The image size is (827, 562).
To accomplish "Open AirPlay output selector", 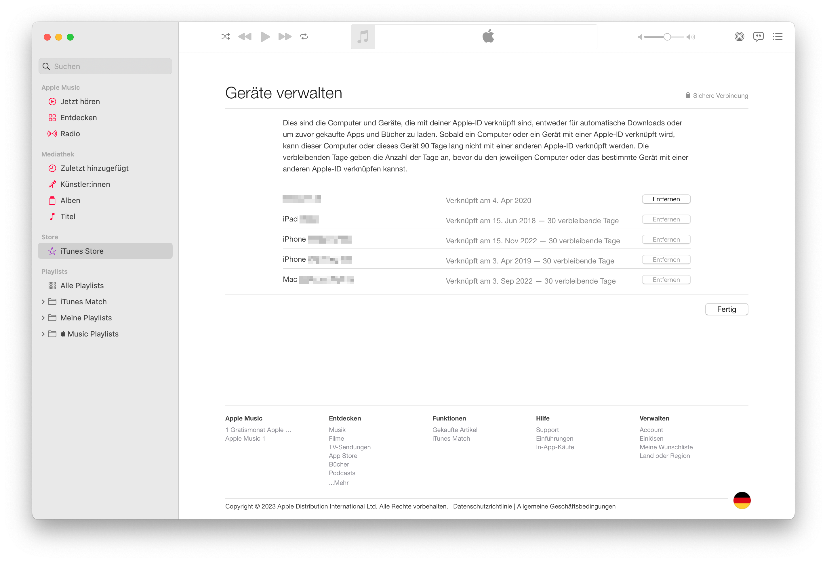I will pos(739,37).
